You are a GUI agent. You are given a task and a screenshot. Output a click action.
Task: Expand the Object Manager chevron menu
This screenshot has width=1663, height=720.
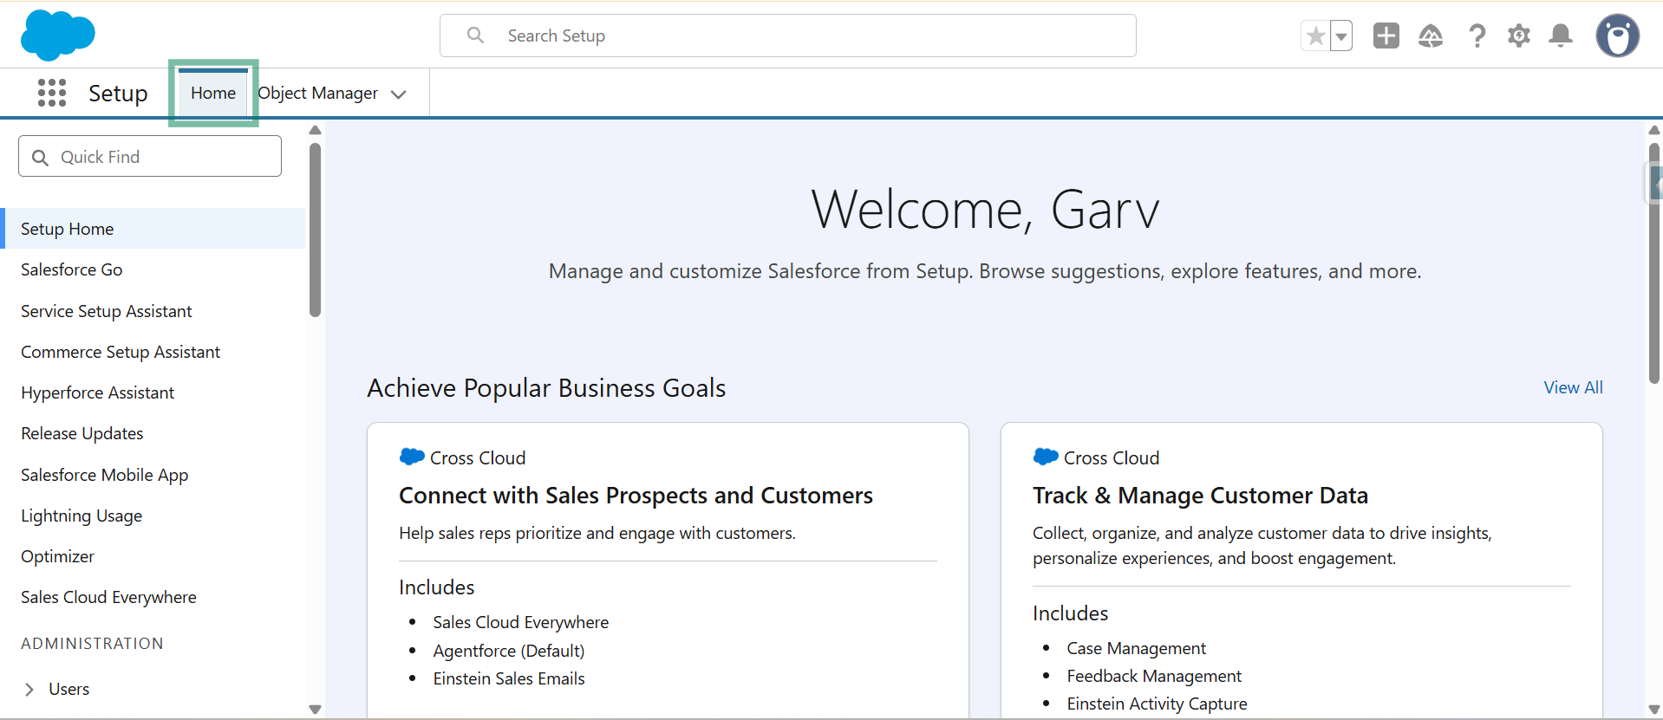tap(399, 94)
